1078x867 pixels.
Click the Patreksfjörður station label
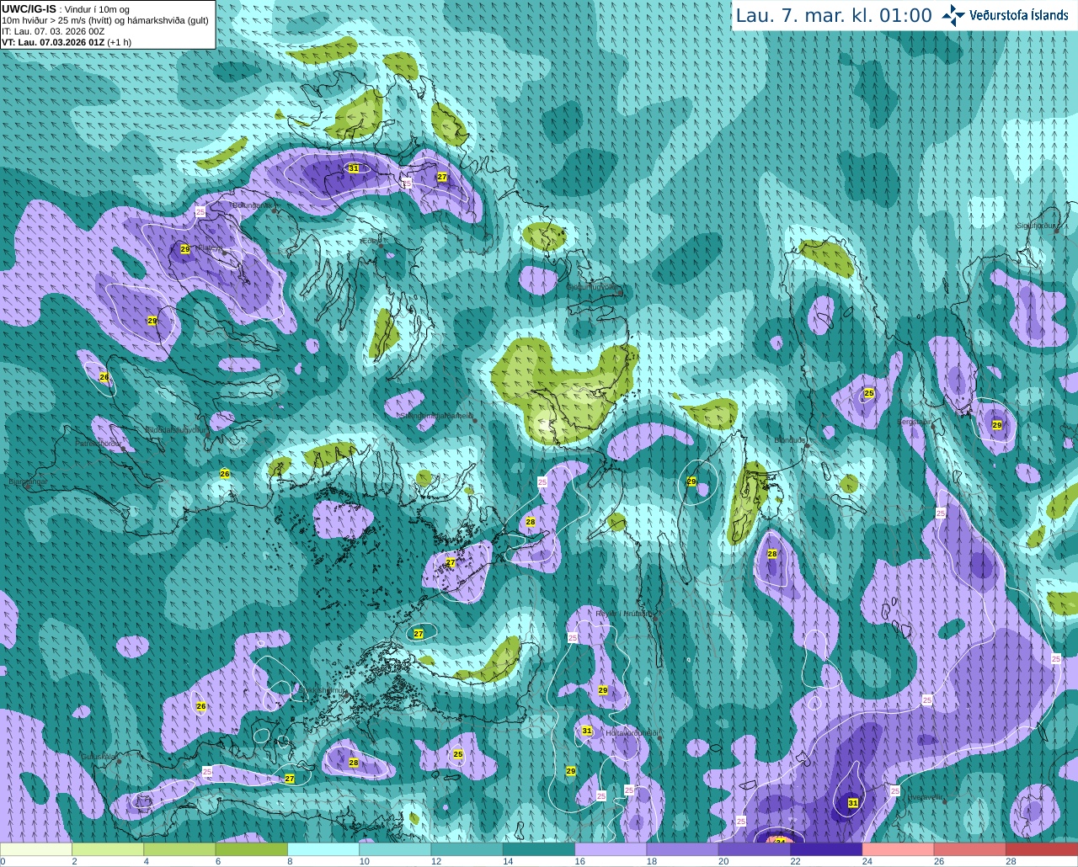[99, 443]
